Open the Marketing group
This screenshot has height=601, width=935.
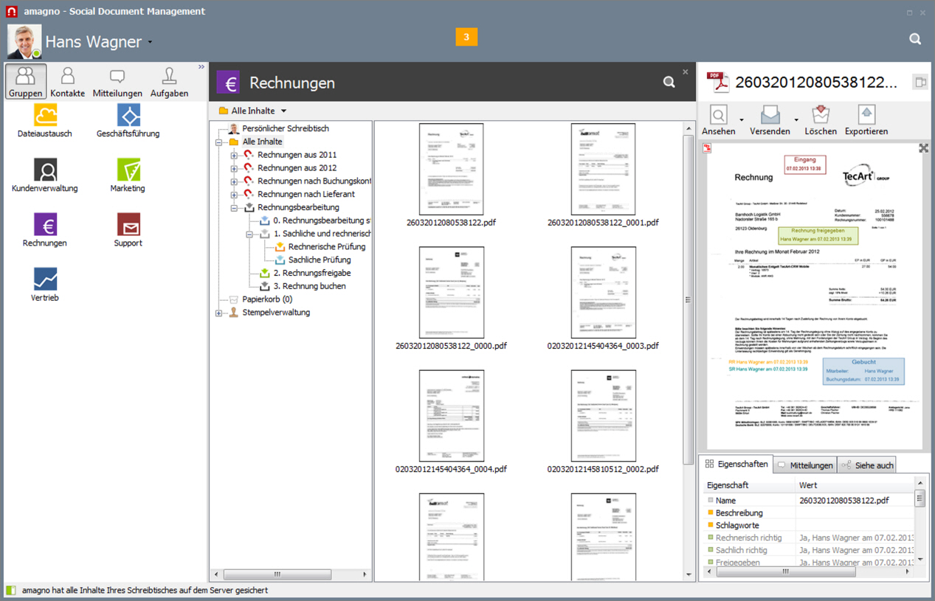pyautogui.click(x=128, y=171)
